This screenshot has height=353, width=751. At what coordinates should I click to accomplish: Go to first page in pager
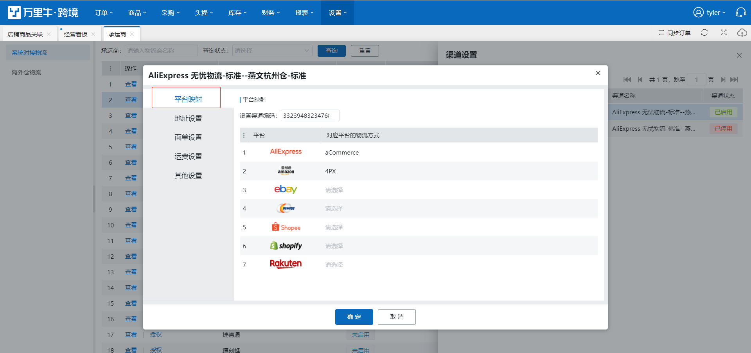pos(627,79)
